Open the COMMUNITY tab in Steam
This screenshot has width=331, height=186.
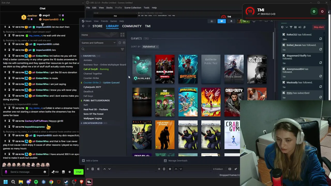[132, 26]
